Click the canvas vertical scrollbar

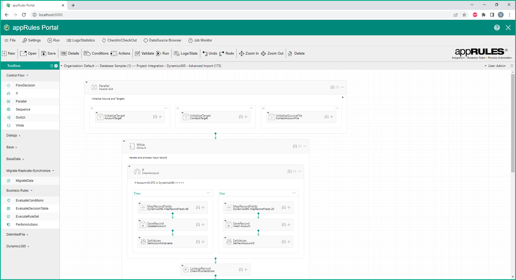pyautogui.click(x=513, y=123)
